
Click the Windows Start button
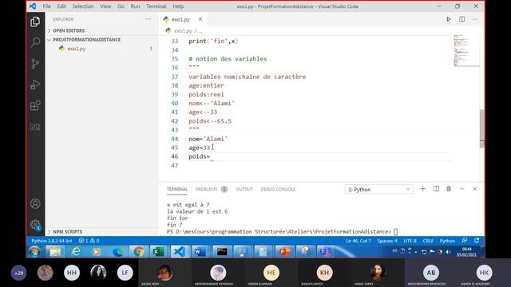coord(34,252)
